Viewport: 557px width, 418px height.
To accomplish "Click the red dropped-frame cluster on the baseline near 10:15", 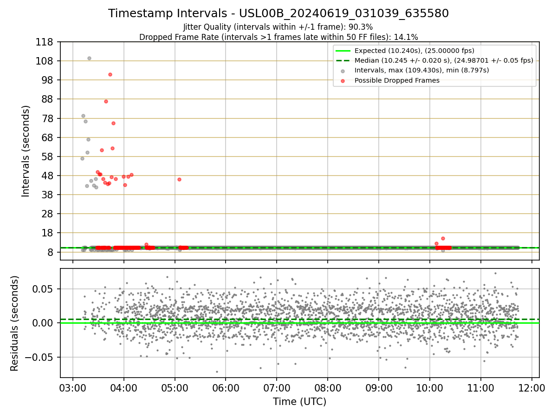I will (443, 248).
